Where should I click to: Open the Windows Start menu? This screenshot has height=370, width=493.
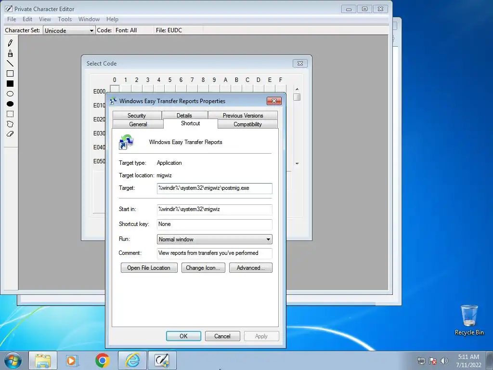(13, 360)
